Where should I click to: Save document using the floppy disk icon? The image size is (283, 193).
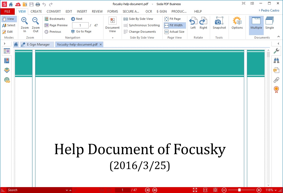[31, 4]
